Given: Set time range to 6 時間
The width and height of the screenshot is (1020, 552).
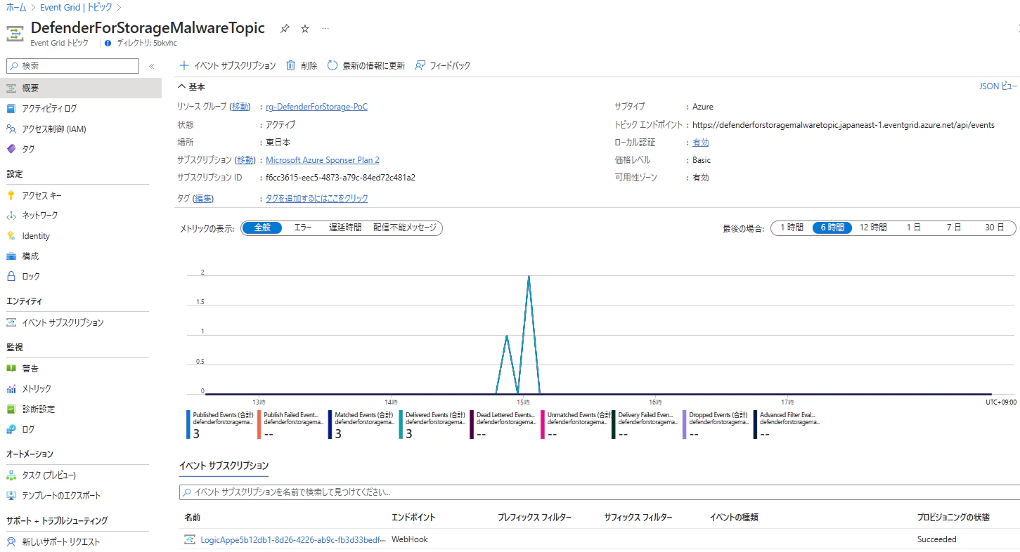Looking at the screenshot, I should click(832, 228).
